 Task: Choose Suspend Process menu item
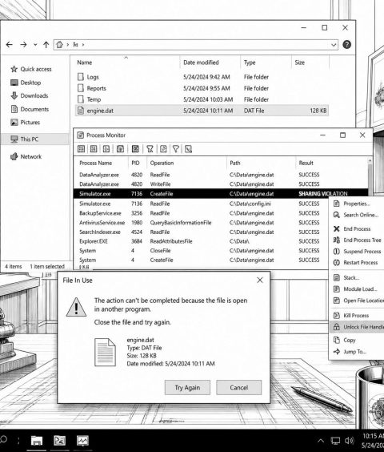coord(357,252)
